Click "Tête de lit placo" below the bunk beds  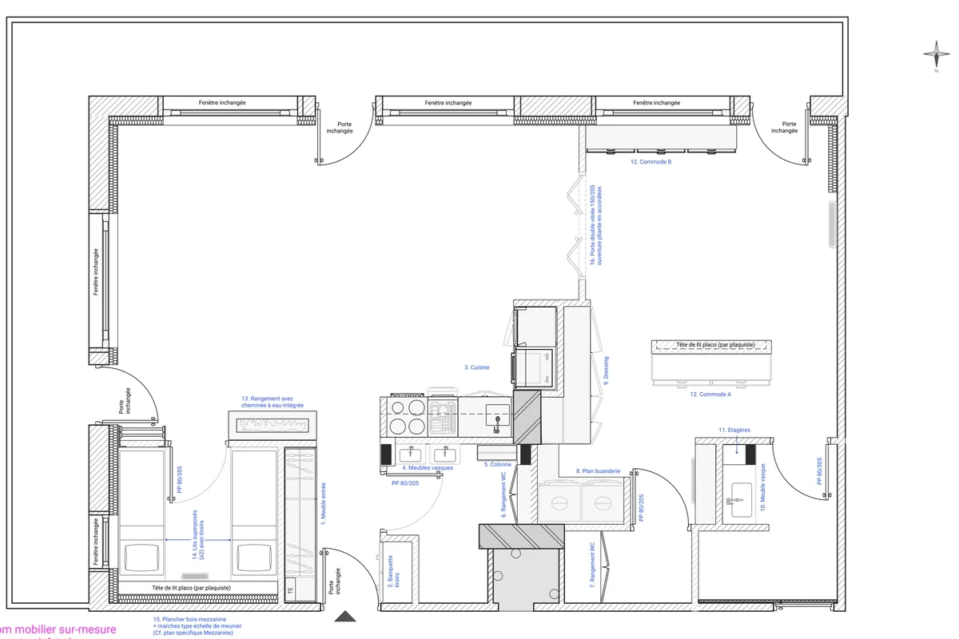[192, 587]
